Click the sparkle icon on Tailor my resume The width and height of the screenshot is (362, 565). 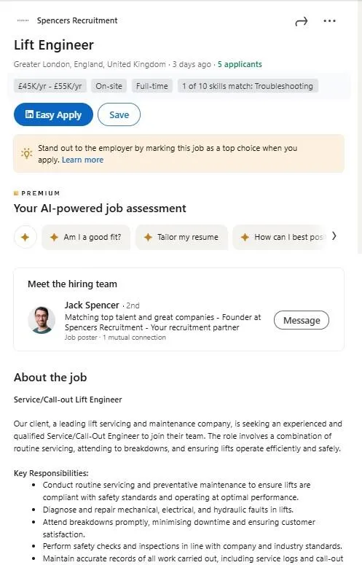[x=148, y=237]
